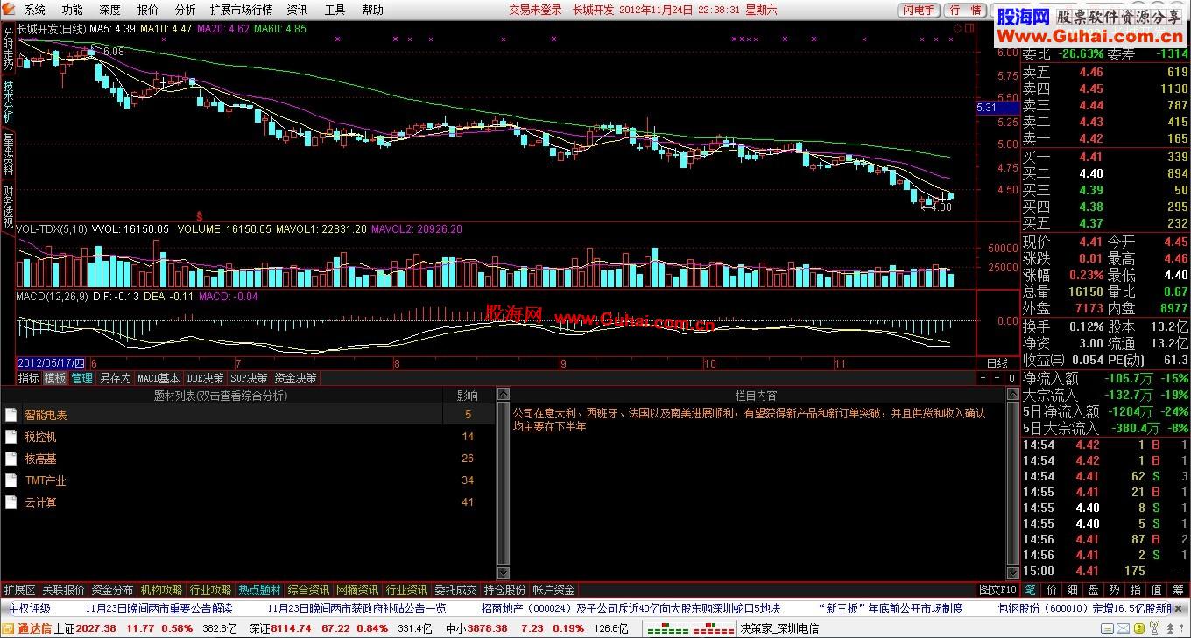This screenshot has width=1191, height=638.
Task: Click the antenna signal icon in status bar
Action: [x=1154, y=628]
